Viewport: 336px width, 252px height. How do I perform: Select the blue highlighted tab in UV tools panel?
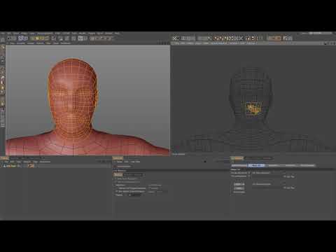pos(256,165)
